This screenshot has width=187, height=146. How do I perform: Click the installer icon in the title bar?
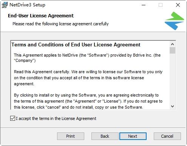click(x=5, y=5)
